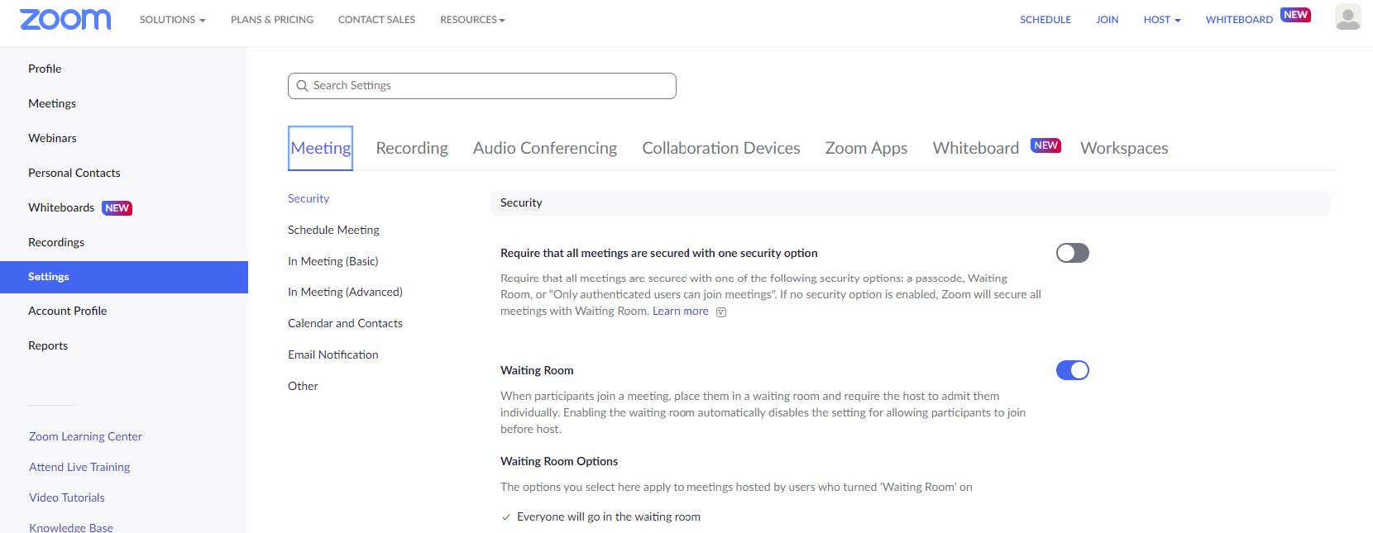This screenshot has height=533, width=1373.
Task: Open Whiteboards in the sidebar
Action: click(61, 207)
